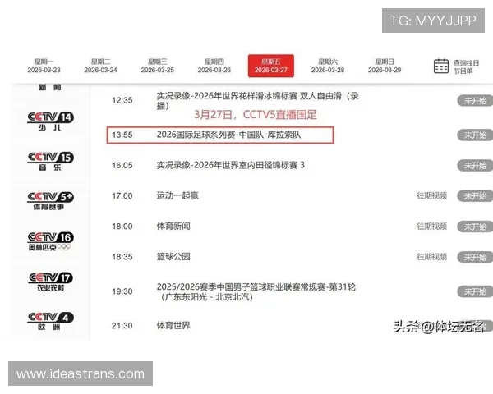Click the 21:30 time entry
Viewport: 493px width, 394px height.
(122, 326)
